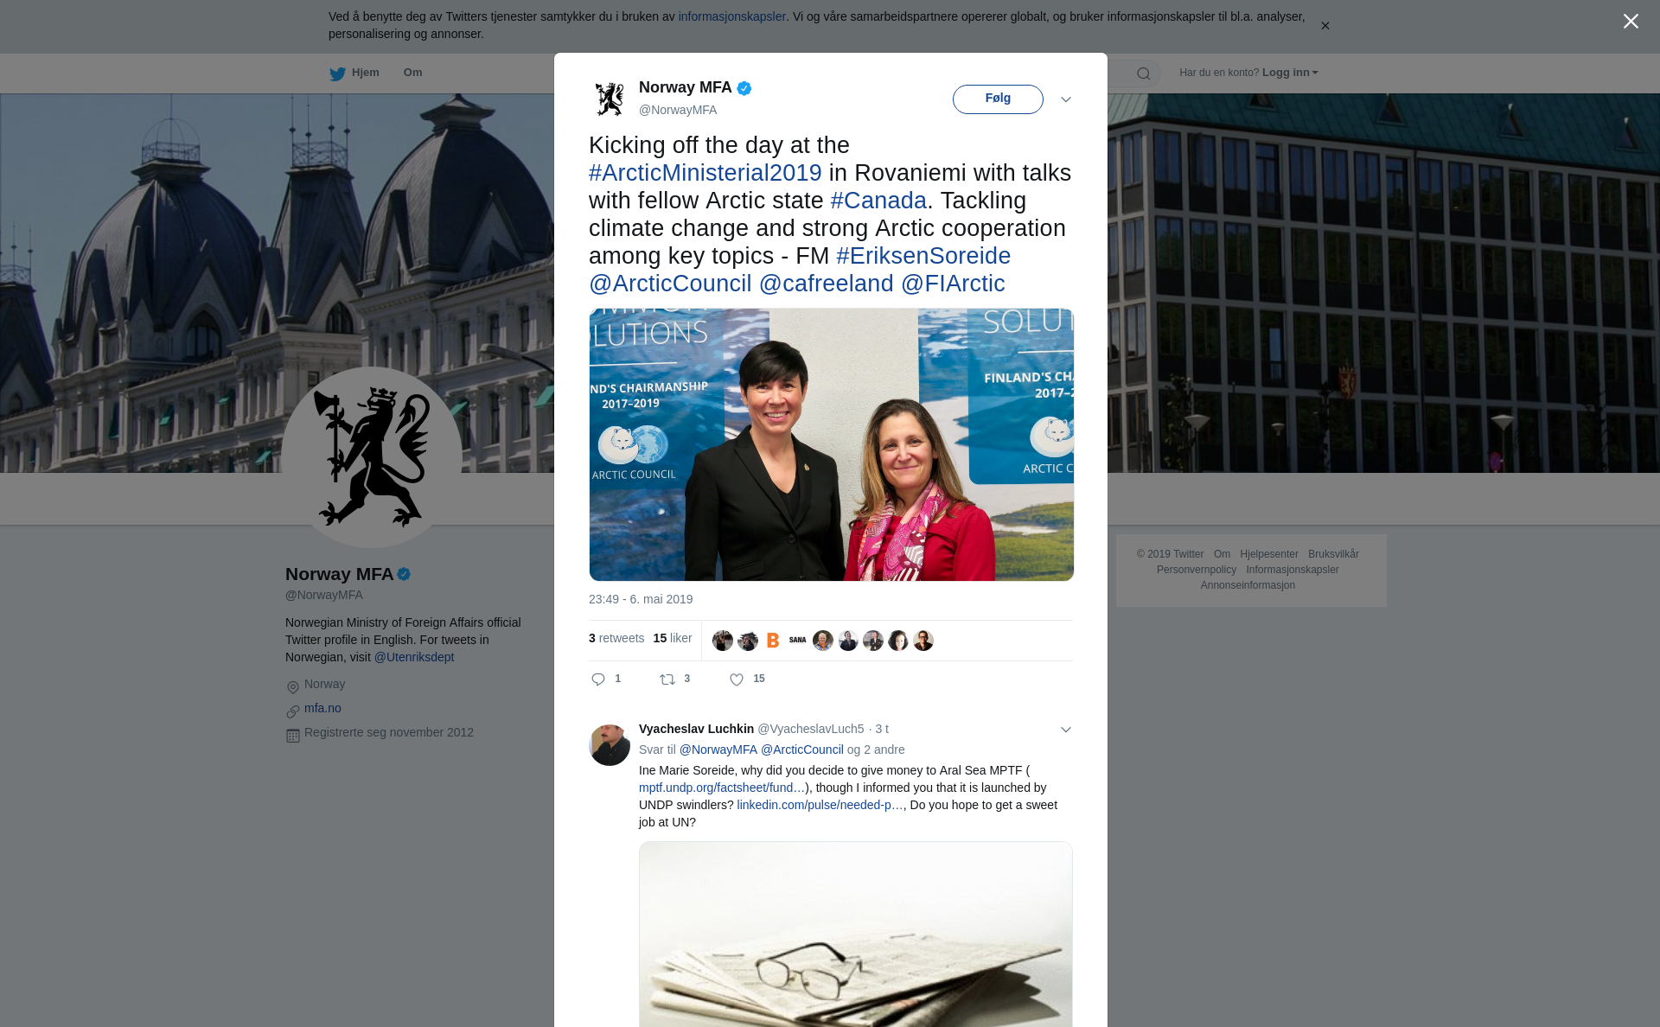Click the Twitter bird Hjem icon
The height and width of the screenshot is (1027, 1660).
coord(337,73)
